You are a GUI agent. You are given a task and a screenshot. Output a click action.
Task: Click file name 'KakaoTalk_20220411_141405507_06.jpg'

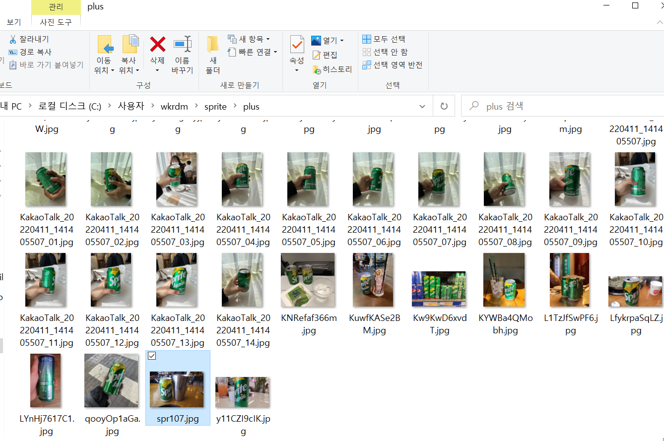click(374, 230)
